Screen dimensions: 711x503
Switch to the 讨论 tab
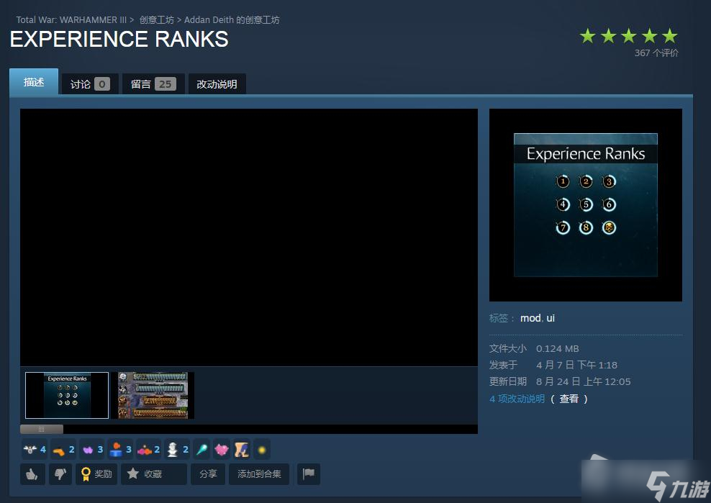pos(90,84)
